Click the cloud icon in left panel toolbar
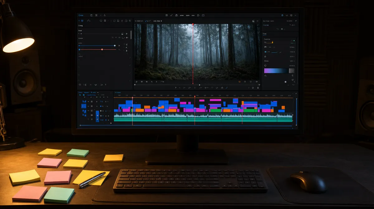The image size is (374, 209). (89, 21)
